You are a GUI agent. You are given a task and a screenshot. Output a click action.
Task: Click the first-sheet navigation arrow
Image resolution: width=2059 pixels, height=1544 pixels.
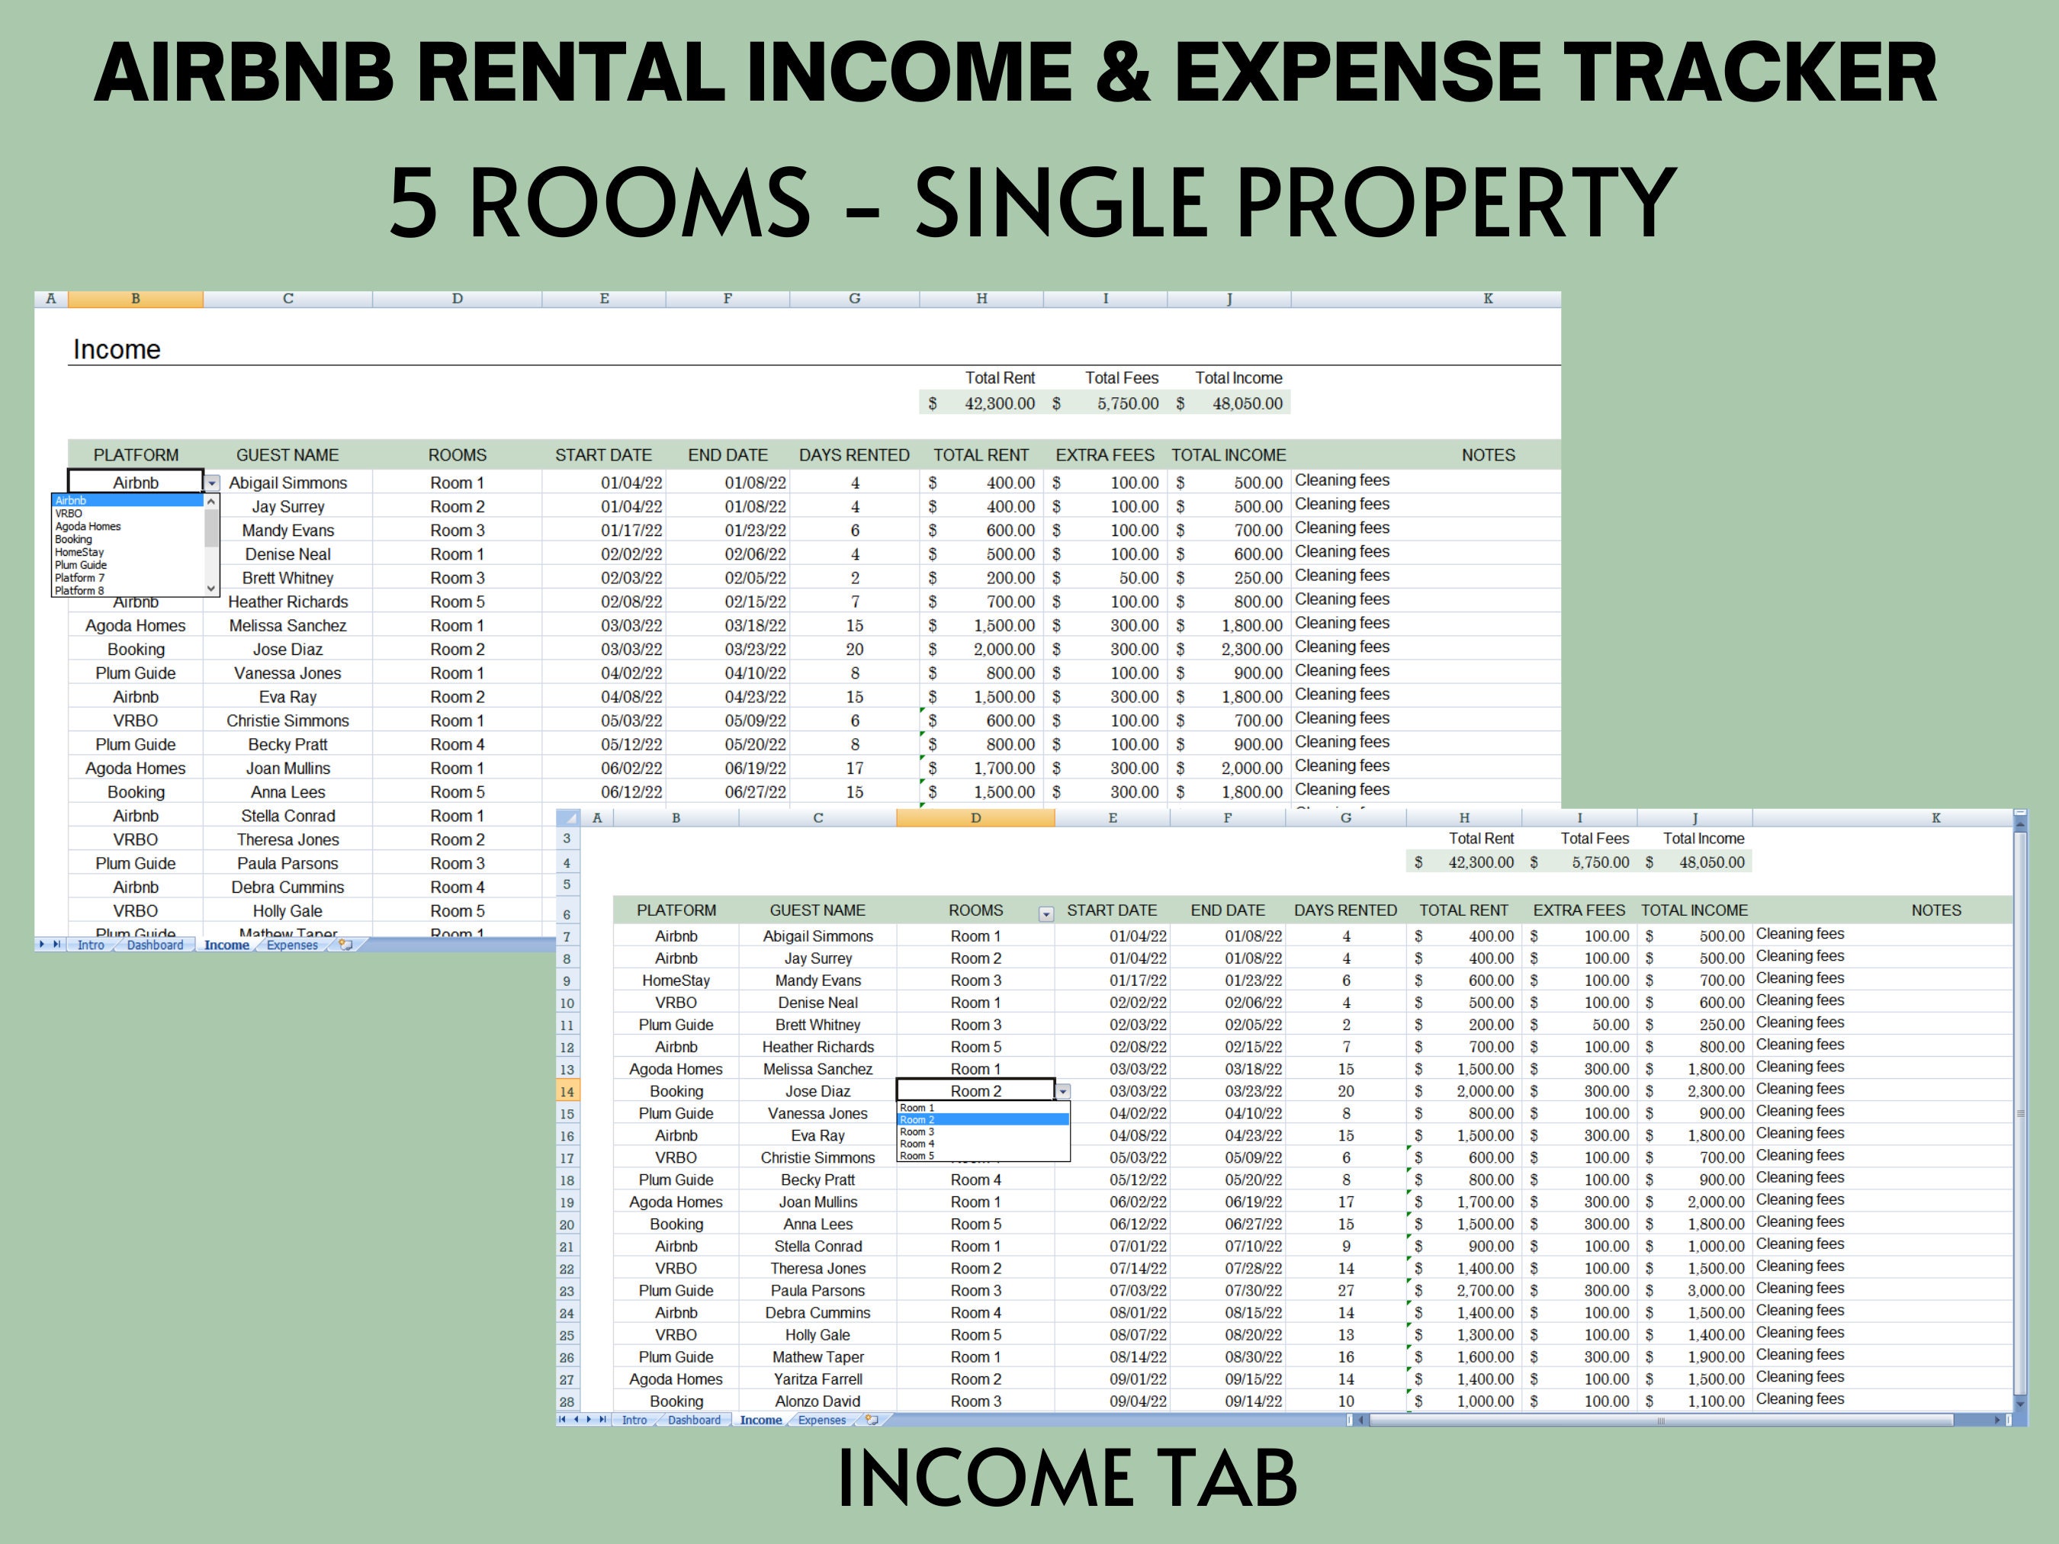click(562, 1420)
